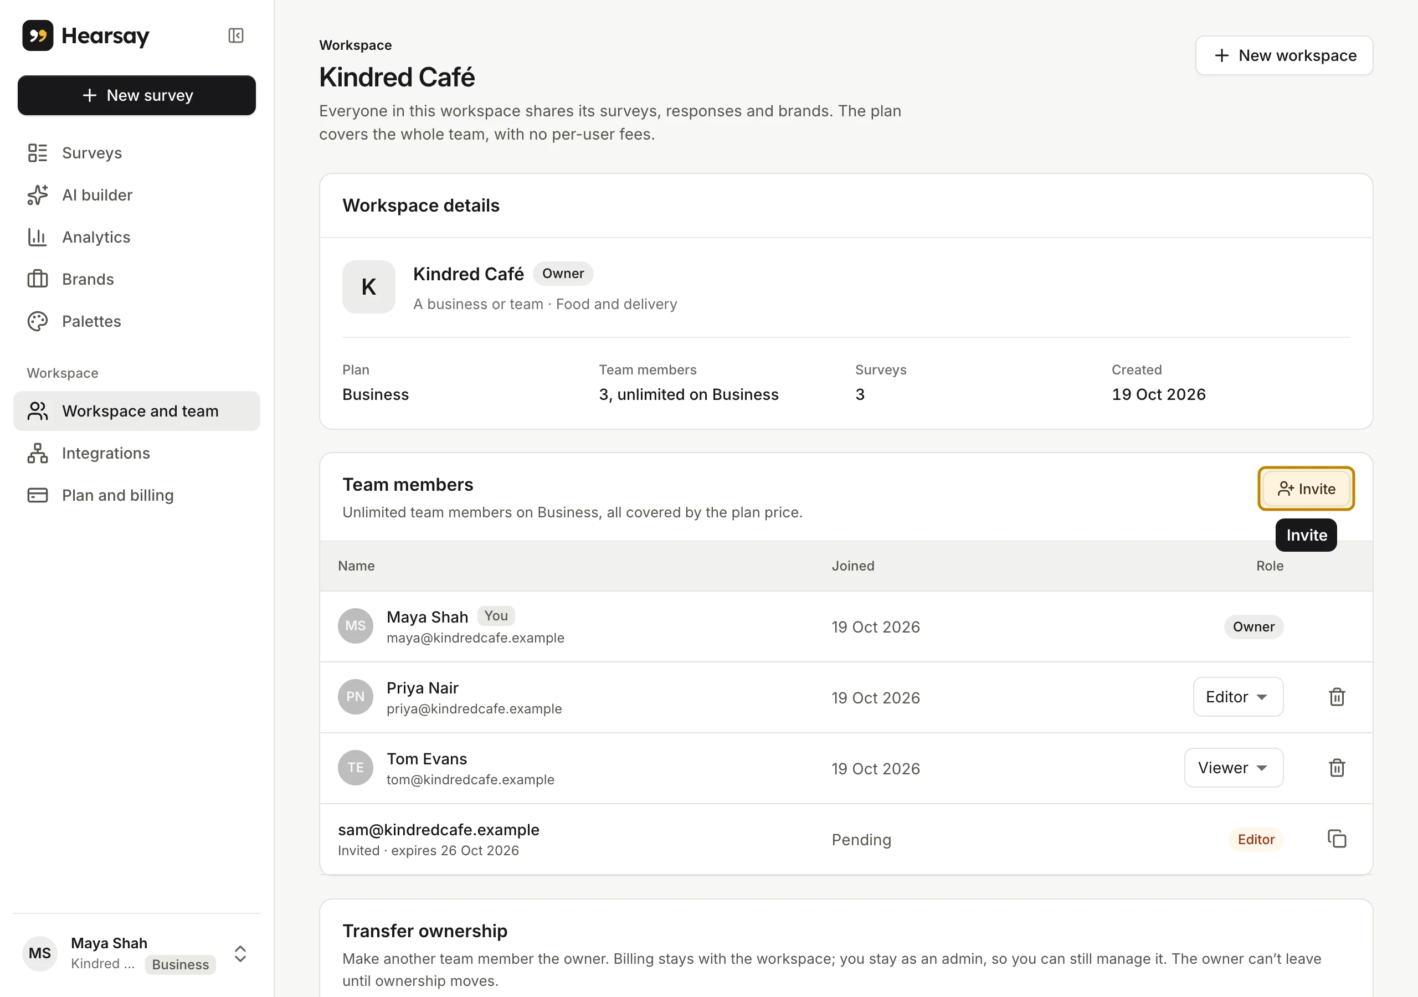Image resolution: width=1418 pixels, height=997 pixels.
Task: Open Integrations in the sidebar
Action: tap(136, 453)
